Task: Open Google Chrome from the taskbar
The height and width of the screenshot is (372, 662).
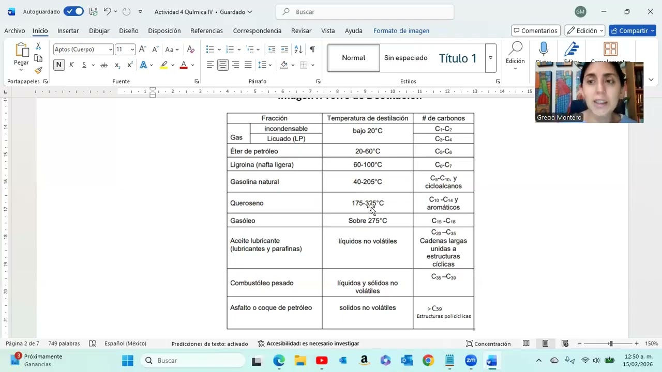Action: pyautogui.click(x=428, y=361)
